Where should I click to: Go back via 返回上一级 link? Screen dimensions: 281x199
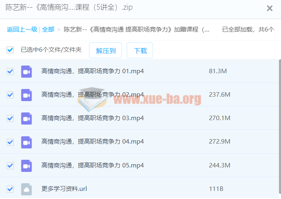coord(22,30)
